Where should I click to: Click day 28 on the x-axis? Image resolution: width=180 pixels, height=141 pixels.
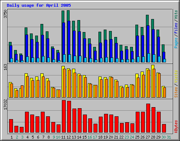[x=153, y=137]
